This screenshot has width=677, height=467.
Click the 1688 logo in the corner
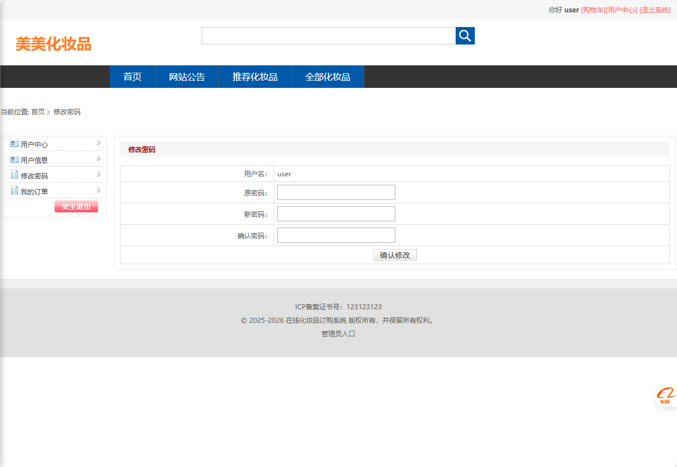[x=665, y=395]
